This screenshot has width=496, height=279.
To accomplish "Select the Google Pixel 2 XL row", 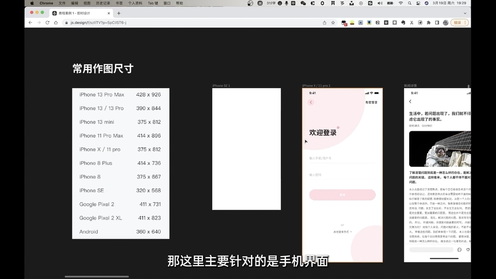I will 121,218.
